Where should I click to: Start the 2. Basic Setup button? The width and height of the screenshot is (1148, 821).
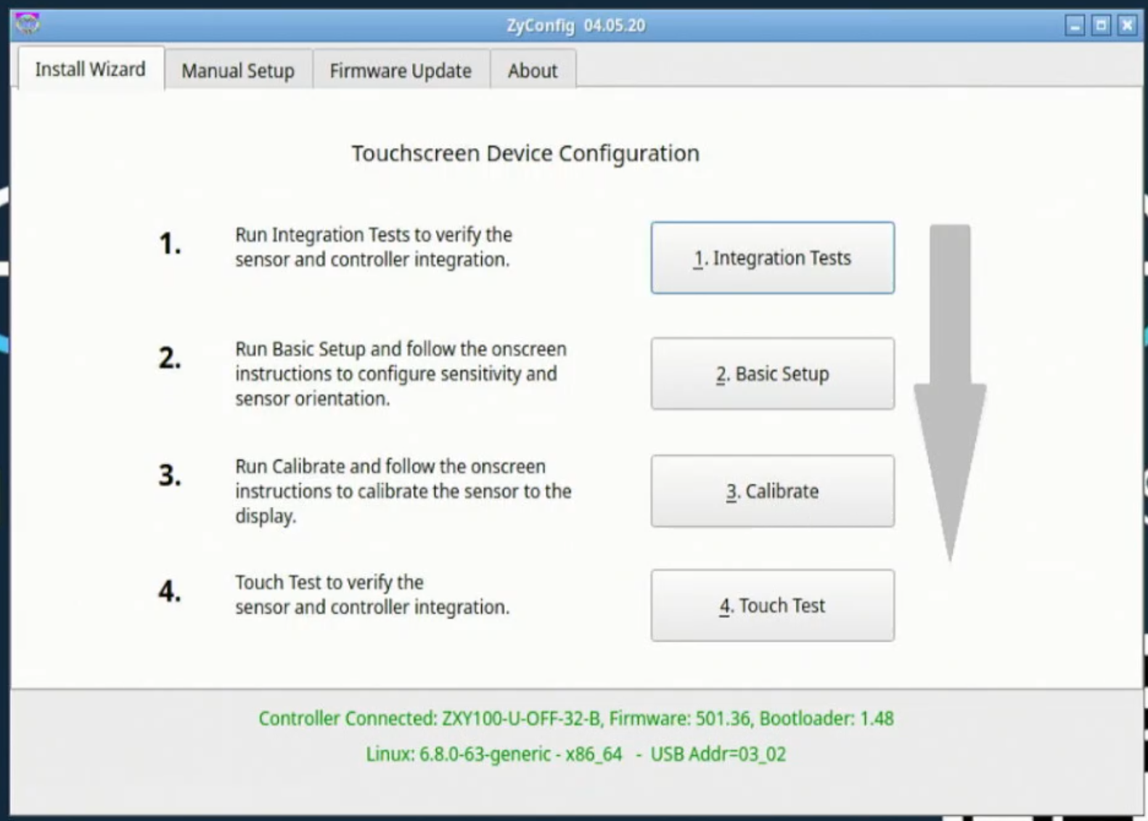(x=772, y=374)
